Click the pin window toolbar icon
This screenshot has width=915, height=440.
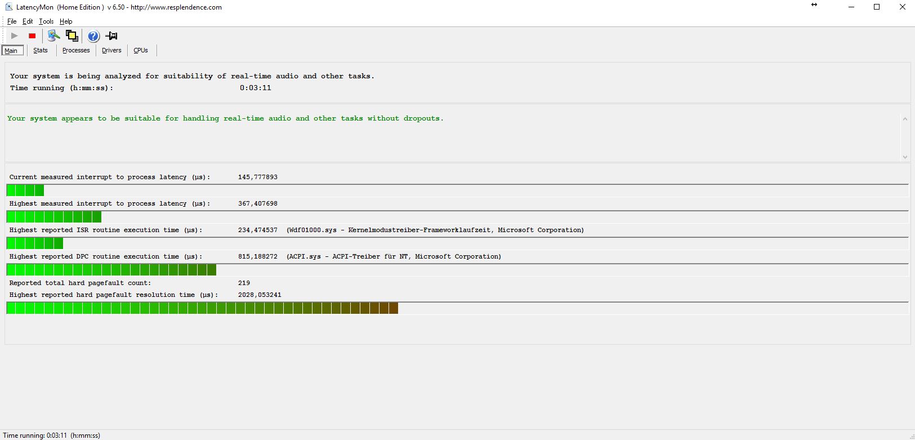click(111, 36)
